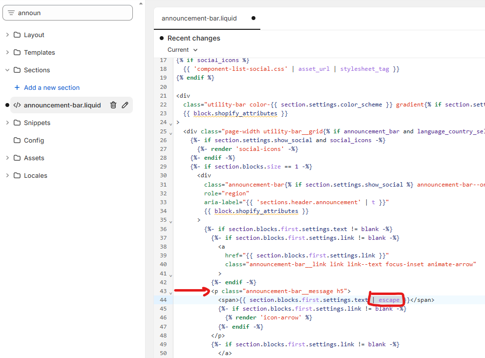485x358 pixels.
Task: Click block.shopify_attributes on line 23
Action: click(x=235, y=113)
